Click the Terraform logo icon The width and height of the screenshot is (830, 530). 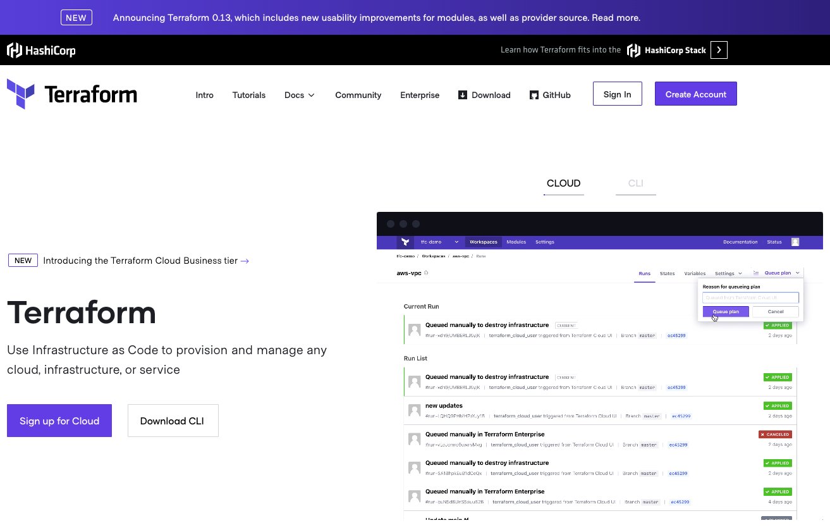[21, 94]
